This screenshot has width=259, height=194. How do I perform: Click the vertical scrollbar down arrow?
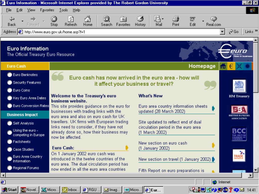pyautogui.click(x=255, y=170)
